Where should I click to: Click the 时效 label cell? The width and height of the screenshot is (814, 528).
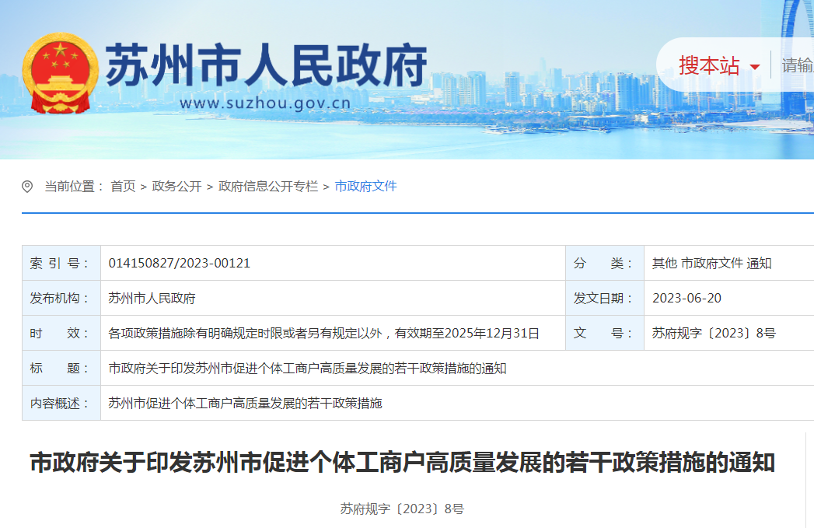(61, 334)
